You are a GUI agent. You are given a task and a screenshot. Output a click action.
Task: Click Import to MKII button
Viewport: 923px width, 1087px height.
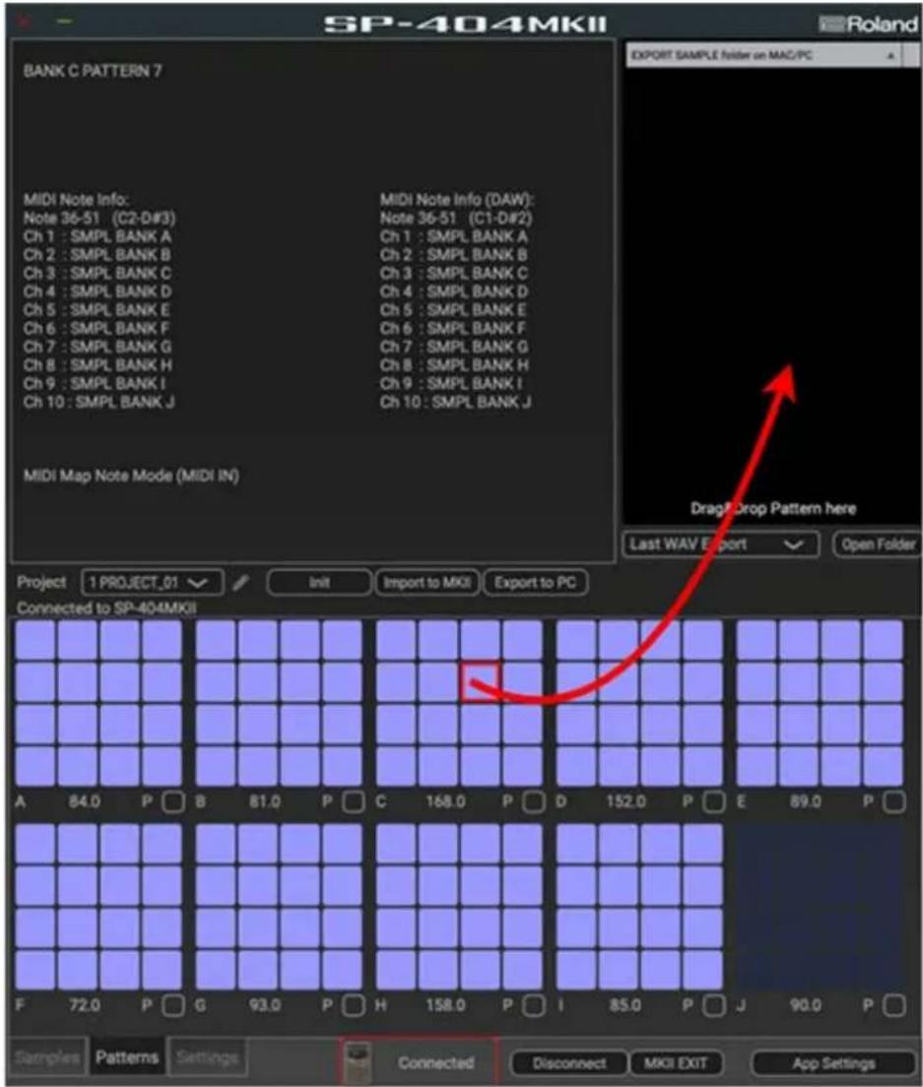(x=428, y=582)
